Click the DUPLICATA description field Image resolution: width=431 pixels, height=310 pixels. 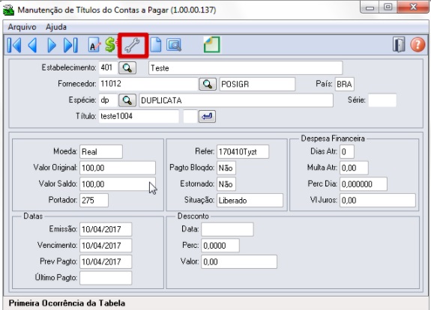pyautogui.click(x=236, y=100)
